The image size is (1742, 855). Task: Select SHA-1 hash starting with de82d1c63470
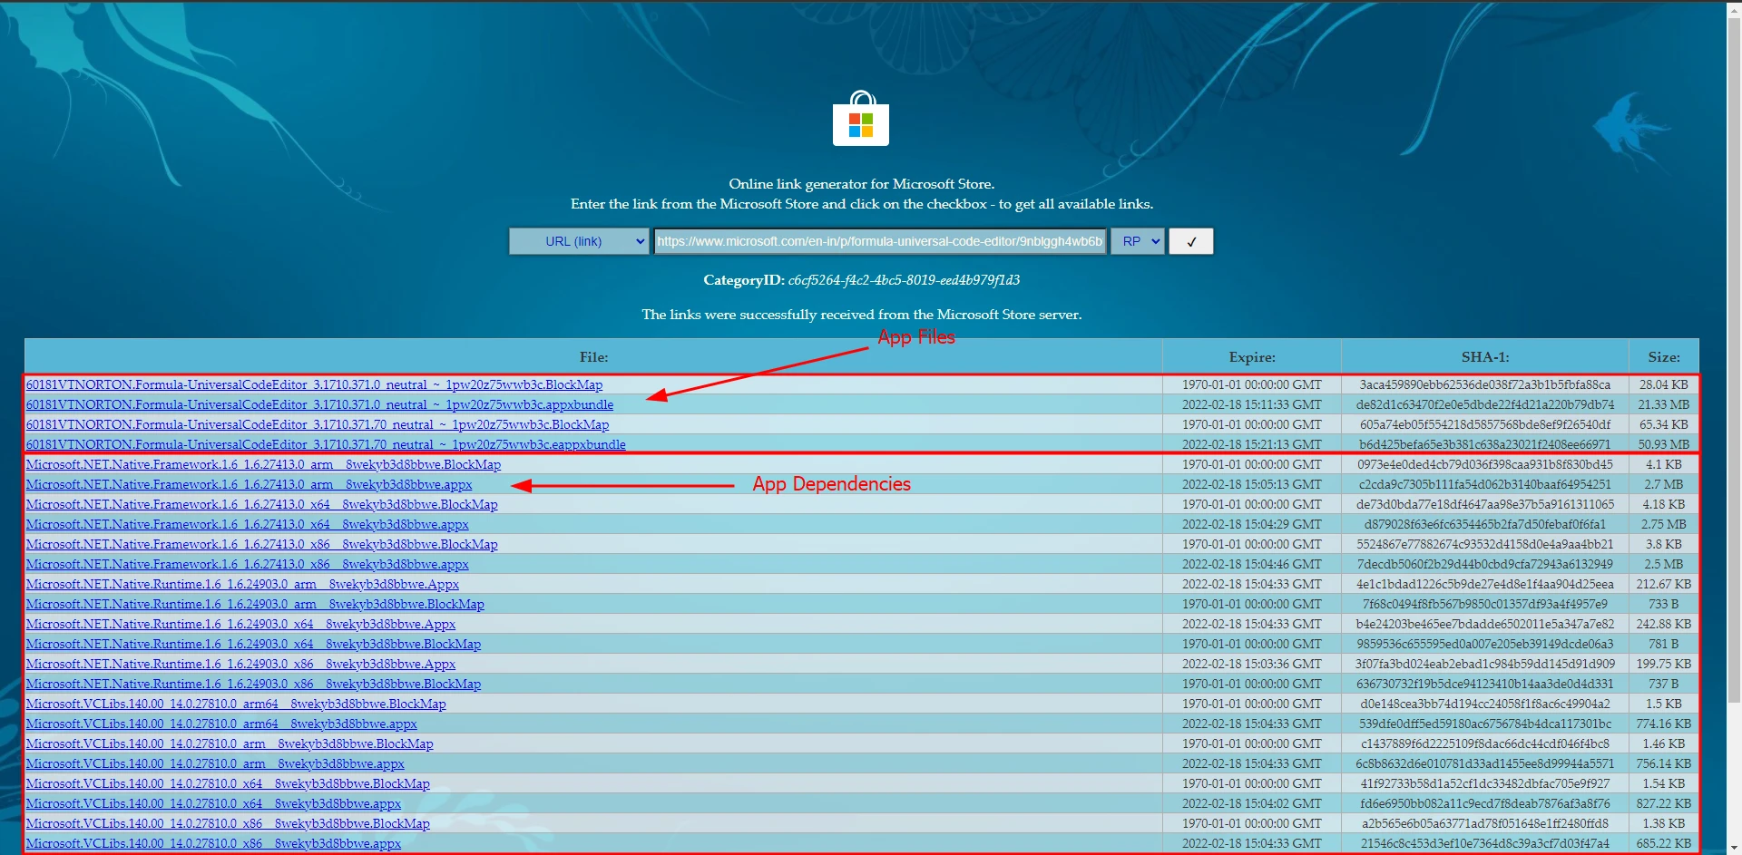point(1485,404)
